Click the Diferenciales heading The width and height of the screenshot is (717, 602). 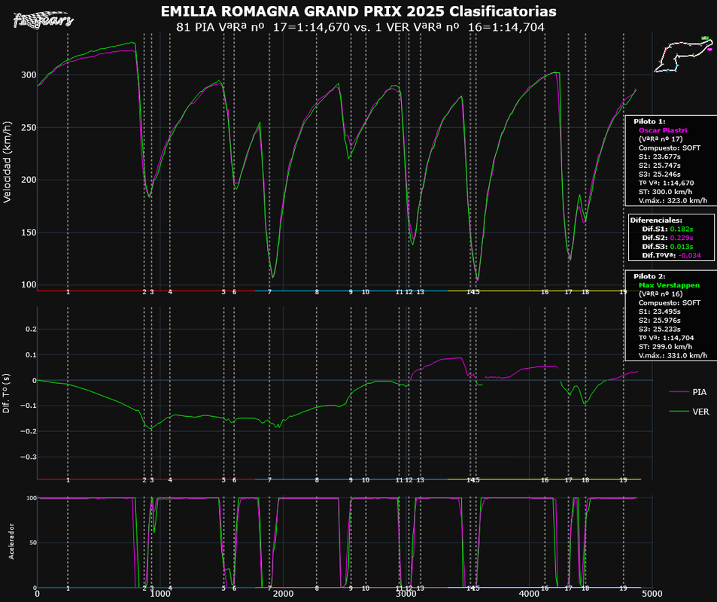656,220
